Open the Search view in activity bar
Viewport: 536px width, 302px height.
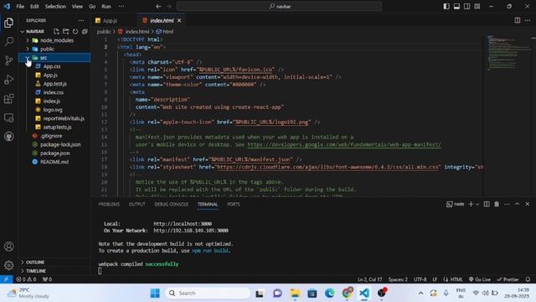coord(9,41)
